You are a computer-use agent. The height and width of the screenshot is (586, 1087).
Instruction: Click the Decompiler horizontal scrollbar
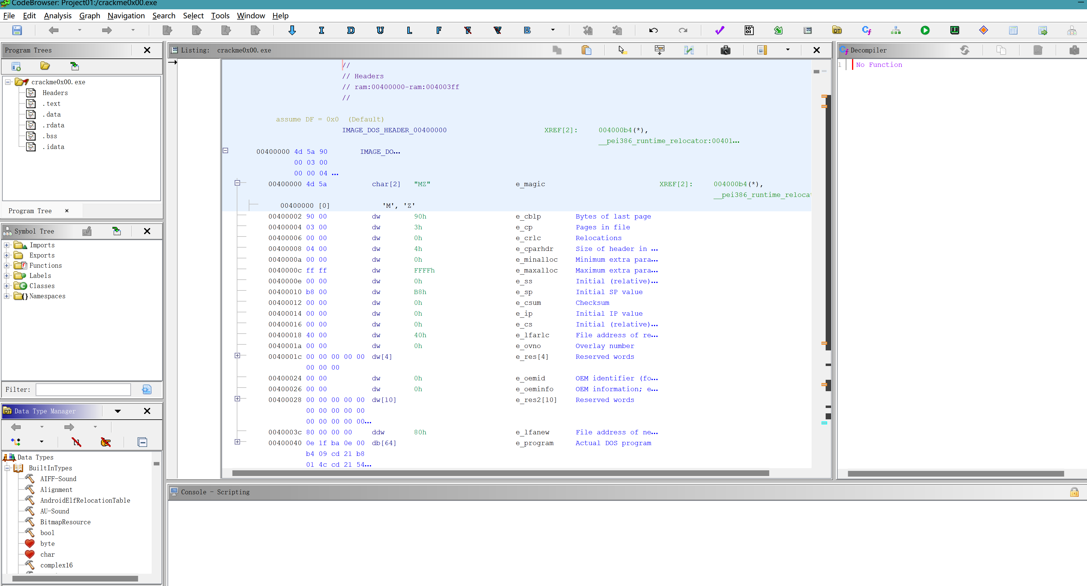tap(956, 474)
